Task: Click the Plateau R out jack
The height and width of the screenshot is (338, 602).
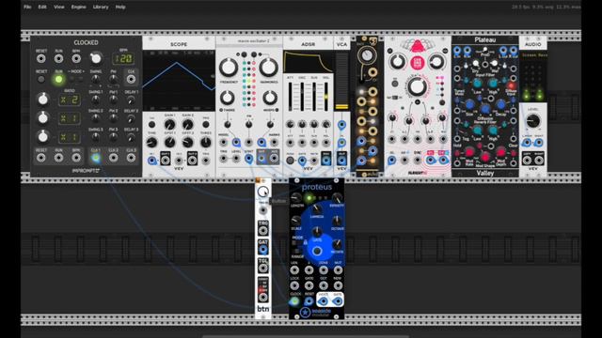Action: click(514, 50)
